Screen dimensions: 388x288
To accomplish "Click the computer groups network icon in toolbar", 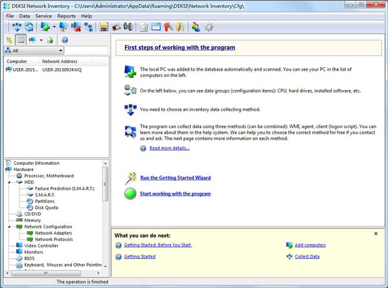I will point(89,27).
